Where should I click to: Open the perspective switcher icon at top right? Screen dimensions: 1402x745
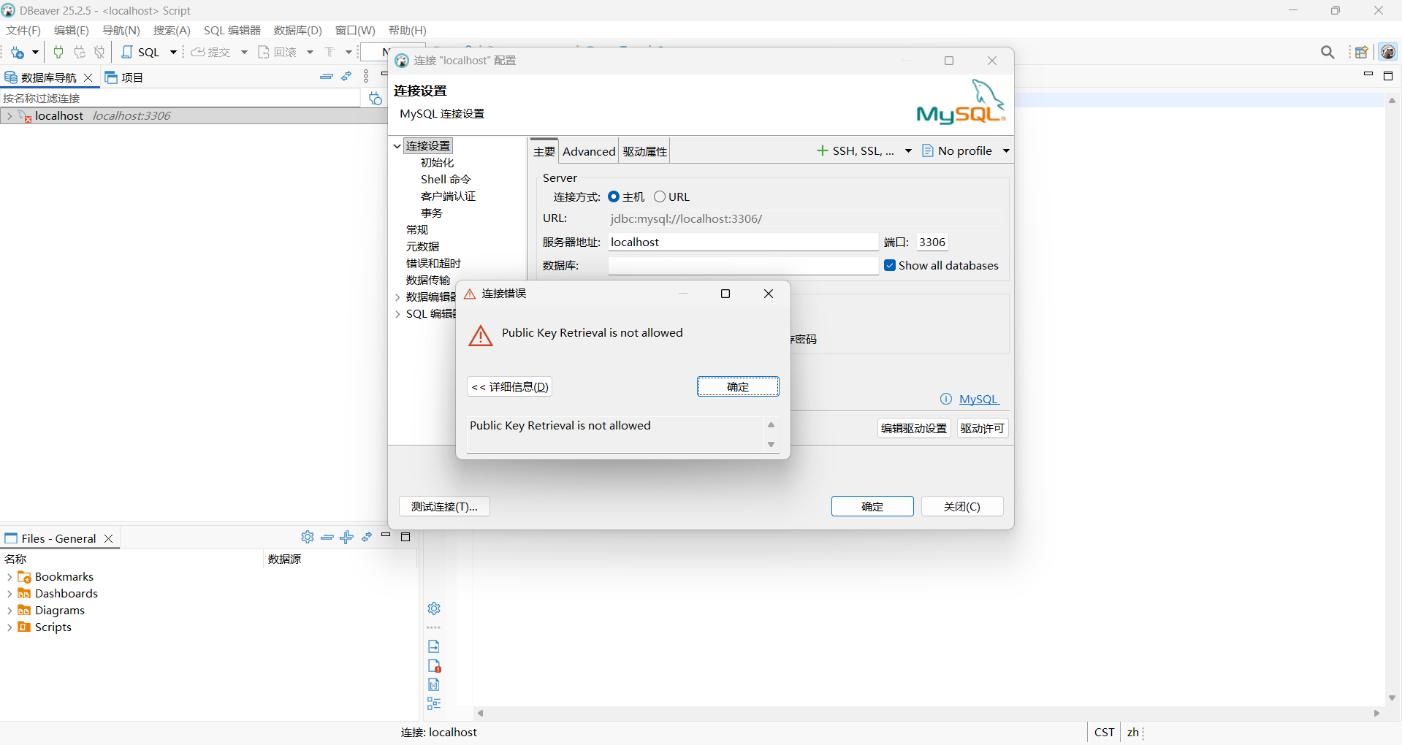pyautogui.click(x=1361, y=52)
